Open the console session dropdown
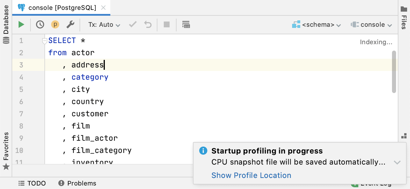 (373, 24)
